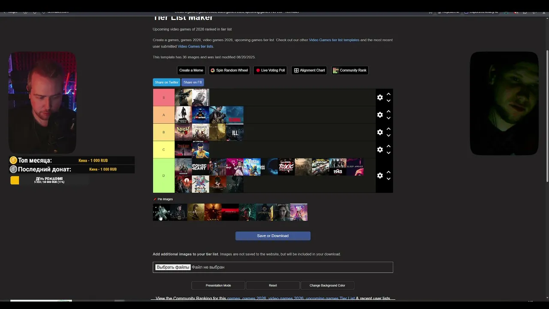Viewport: 549px width, 309px height.
Task: Open settings gear for tier S
Action: coord(380,97)
